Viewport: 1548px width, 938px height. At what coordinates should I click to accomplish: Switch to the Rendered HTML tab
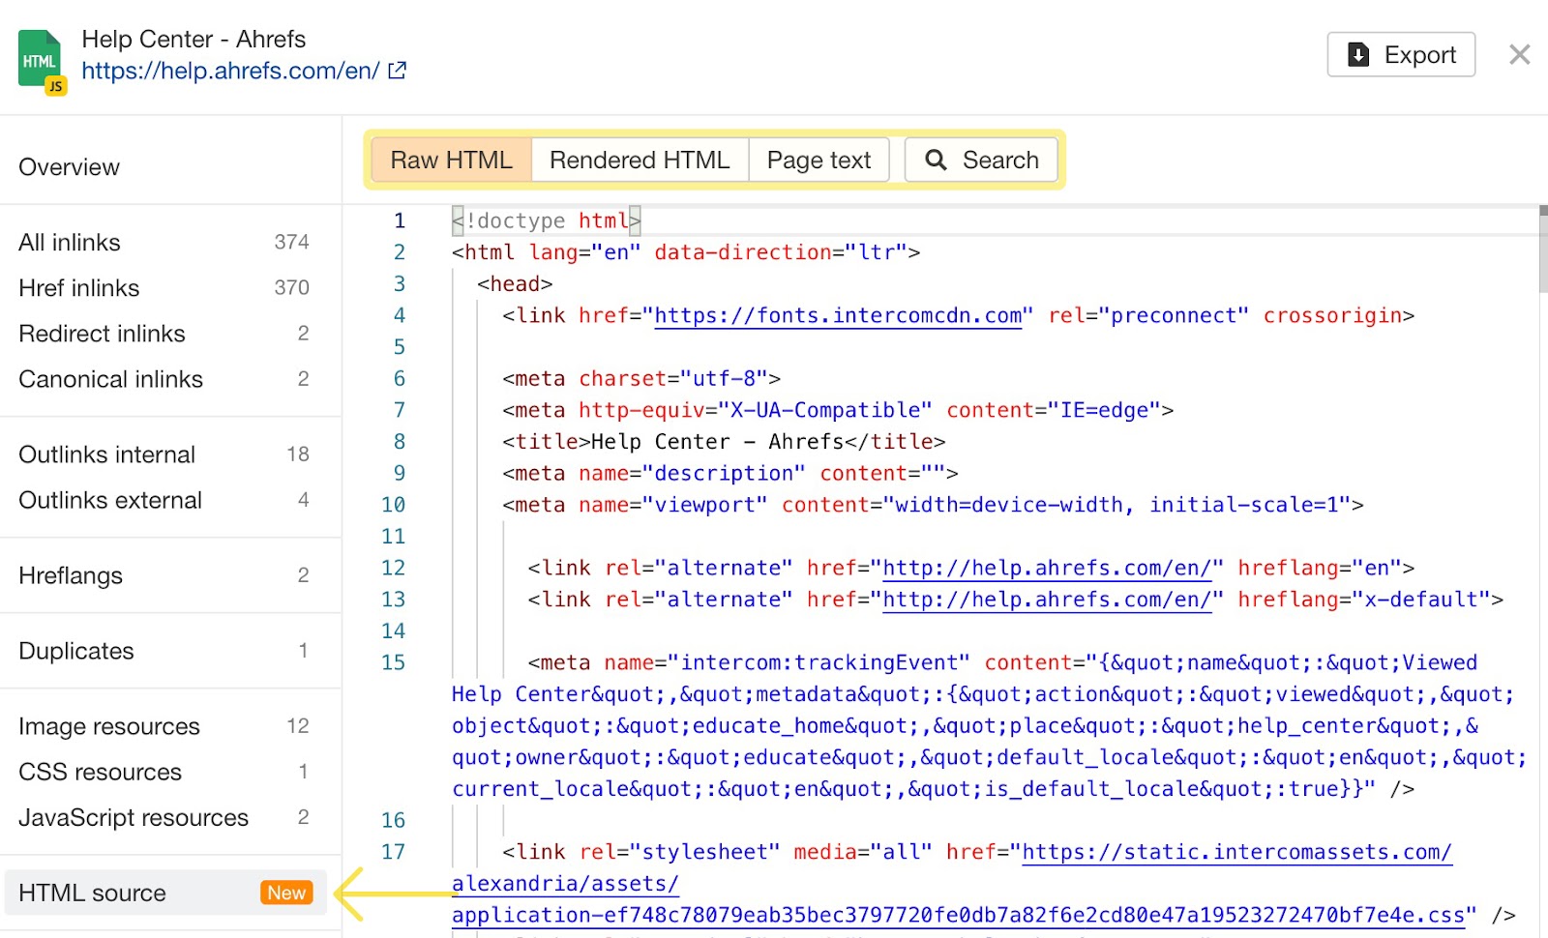click(640, 160)
